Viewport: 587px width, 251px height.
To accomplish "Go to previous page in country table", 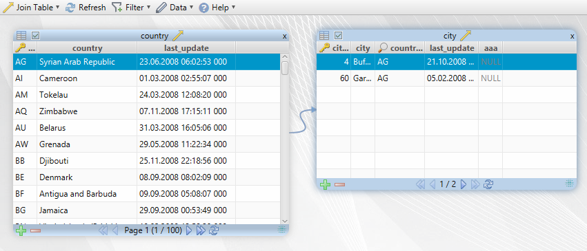I will pos(116,230).
